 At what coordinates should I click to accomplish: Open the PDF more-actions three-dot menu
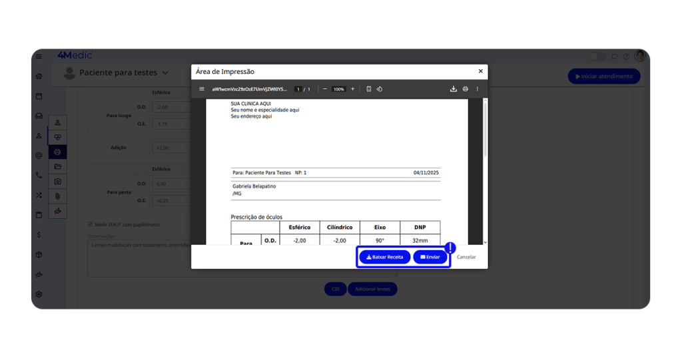(x=478, y=89)
